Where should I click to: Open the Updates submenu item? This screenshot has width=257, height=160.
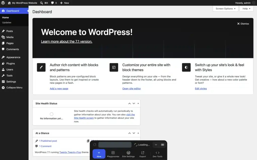pyautogui.click(x=7, y=22)
